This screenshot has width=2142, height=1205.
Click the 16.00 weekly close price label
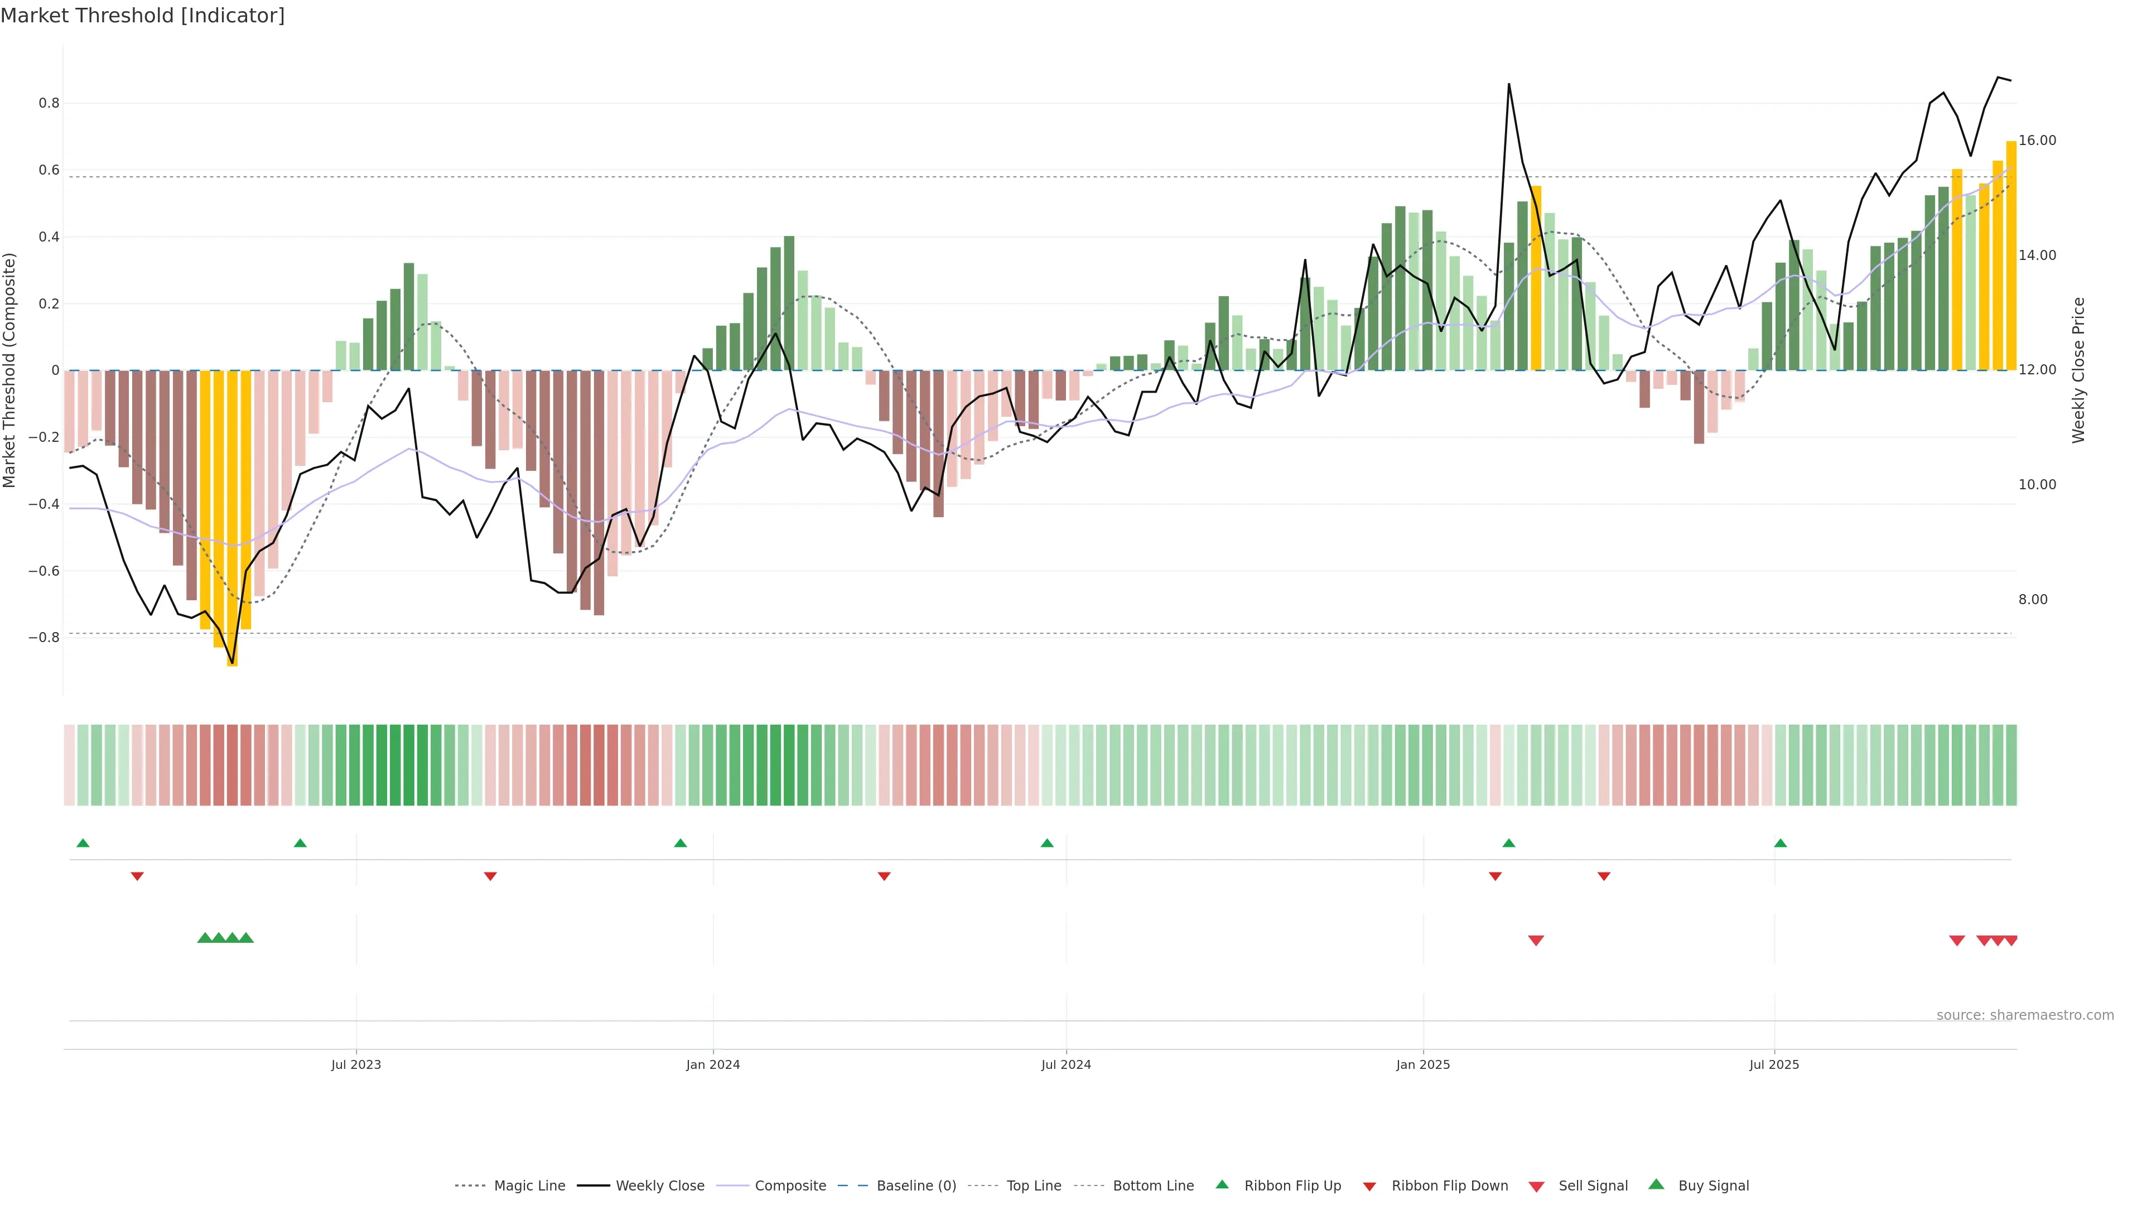[x=2037, y=141]
